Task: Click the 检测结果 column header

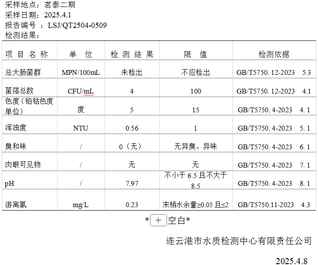Action: [x=132, y=54]
